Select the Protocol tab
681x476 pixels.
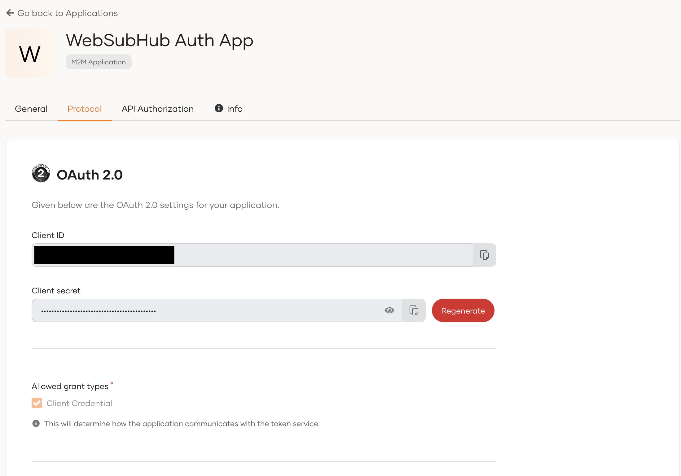tap(85, 109)
